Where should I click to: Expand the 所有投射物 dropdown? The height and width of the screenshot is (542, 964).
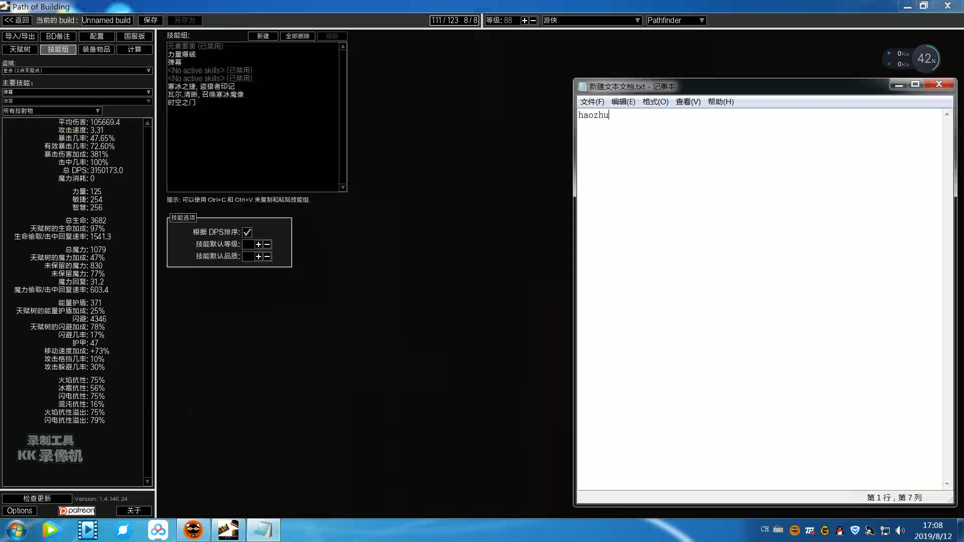(52, 111)
